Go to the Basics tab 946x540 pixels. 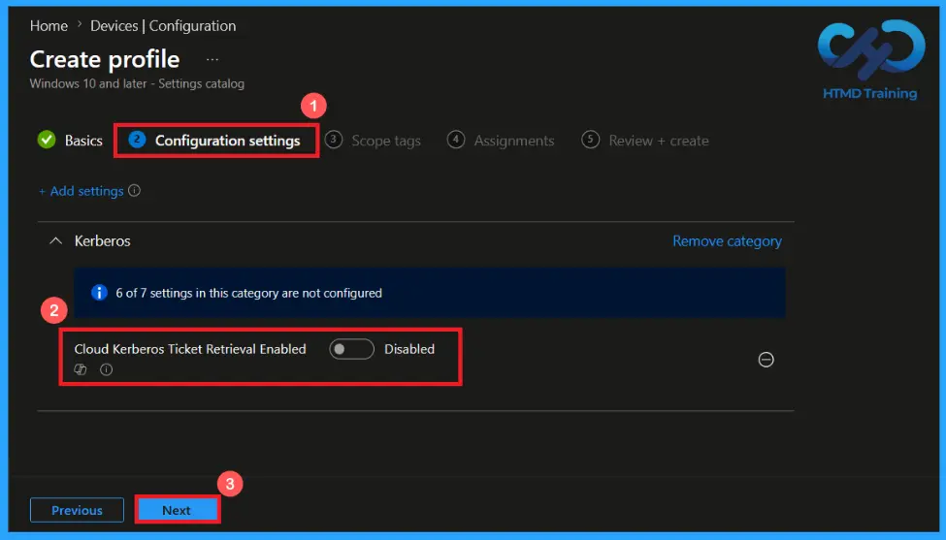tap(70, 141)
